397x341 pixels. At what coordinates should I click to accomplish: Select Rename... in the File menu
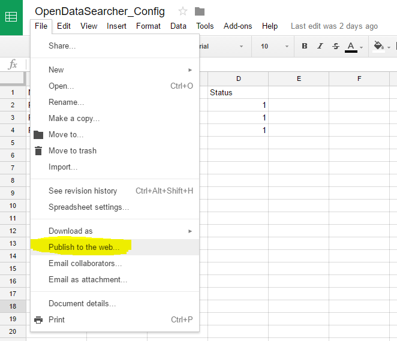coord(115,102)
